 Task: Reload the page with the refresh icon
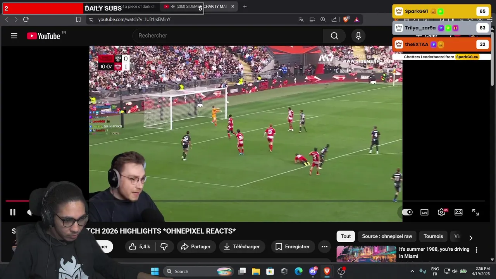(26, 19)
